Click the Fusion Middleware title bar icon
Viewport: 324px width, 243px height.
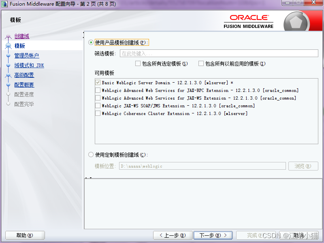[4, 4]
